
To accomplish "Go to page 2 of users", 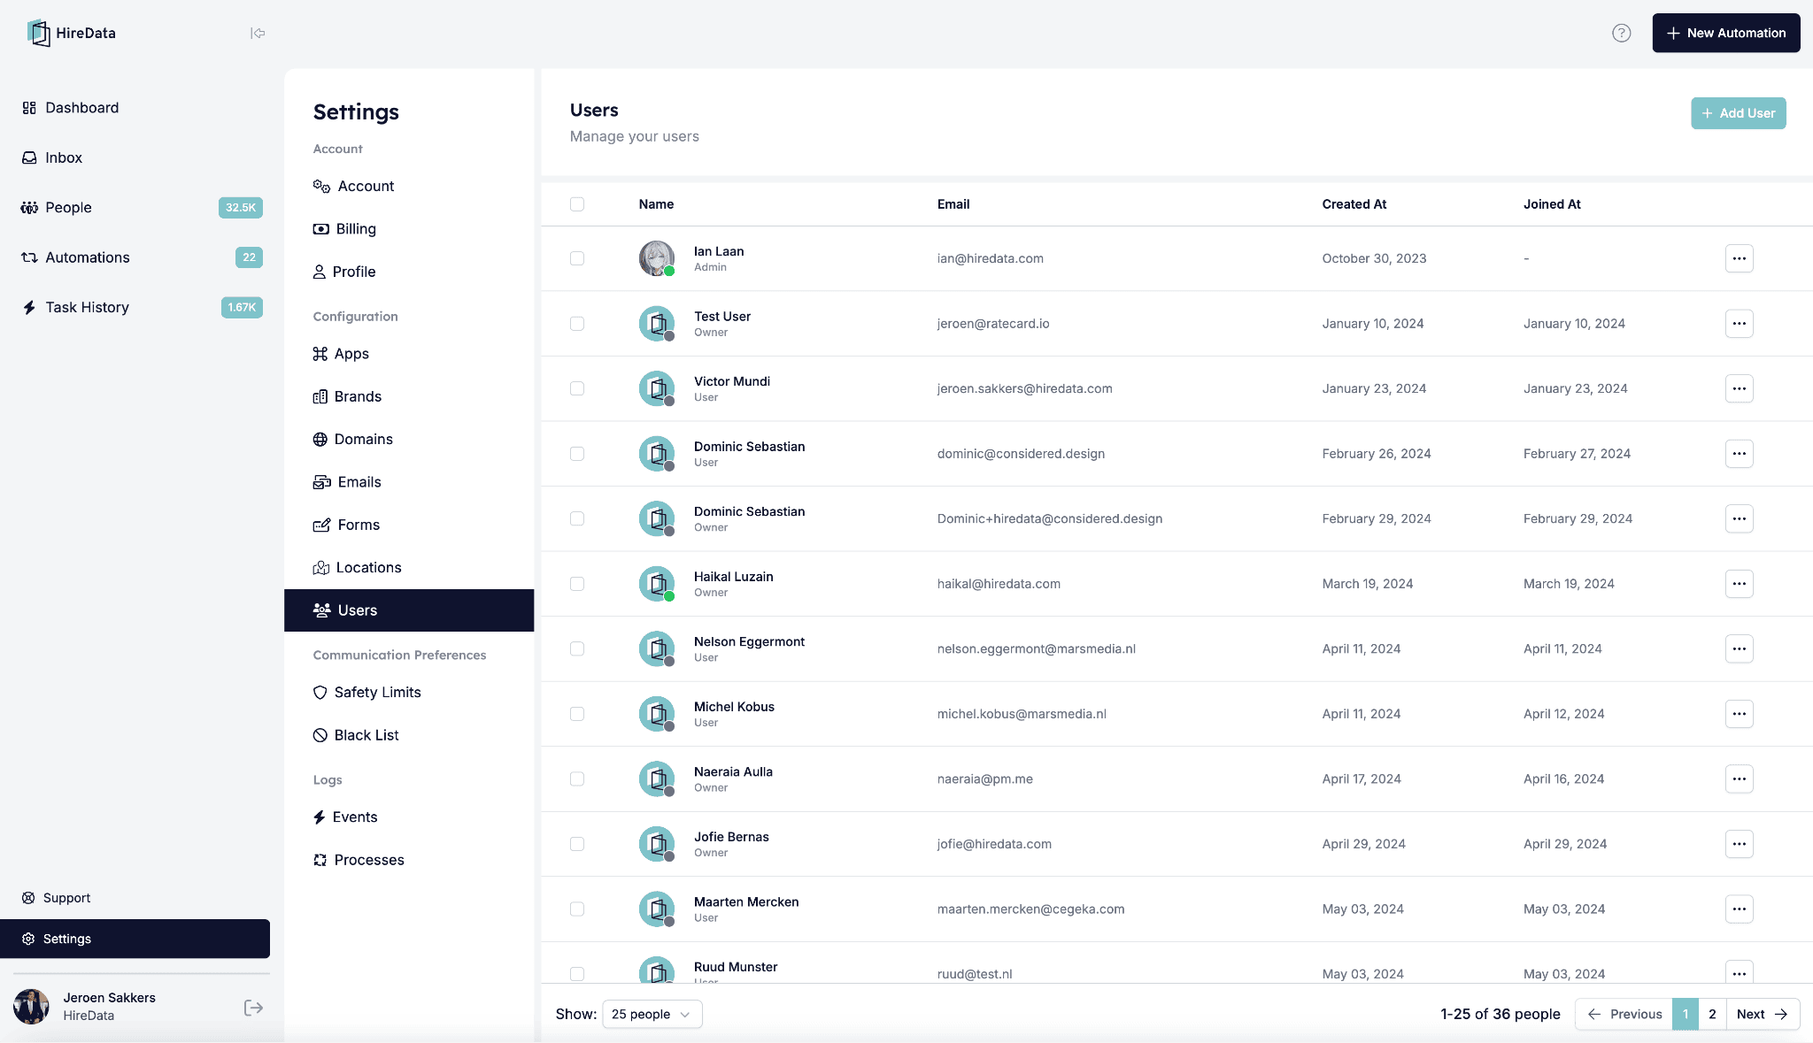I will (1712, 1014).
